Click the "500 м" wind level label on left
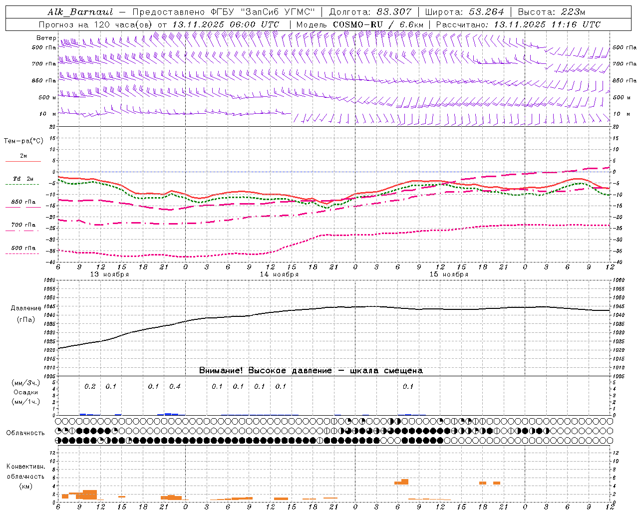 tap(44, 97)
